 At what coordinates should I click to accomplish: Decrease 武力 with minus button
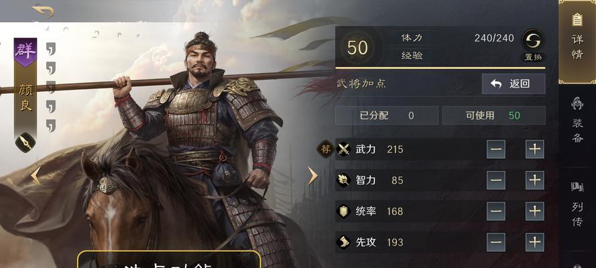[x=496, y=149]
